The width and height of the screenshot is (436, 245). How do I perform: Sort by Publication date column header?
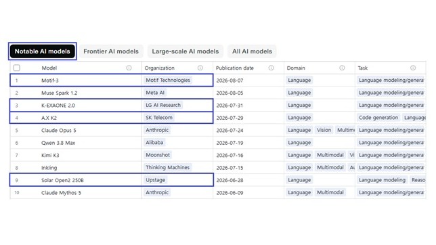point(235,68)
